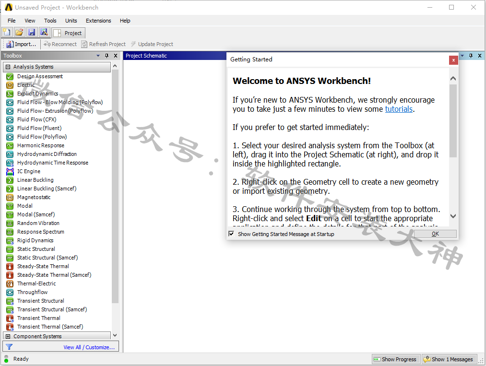Toggle Show Getting Started Message at Startup

(231, 234)
